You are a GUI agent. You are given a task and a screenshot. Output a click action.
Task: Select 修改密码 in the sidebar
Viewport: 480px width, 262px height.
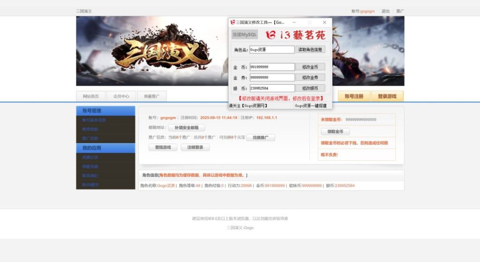click(x=90, y=129)
